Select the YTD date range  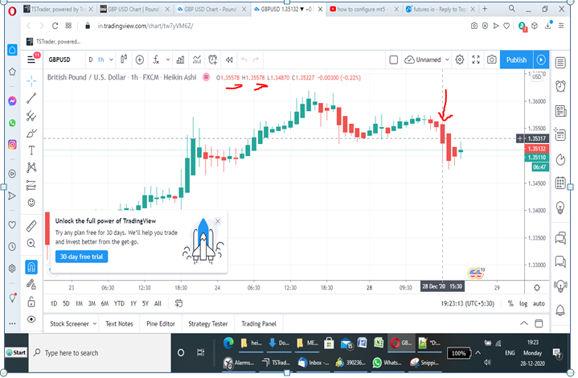(x=119, y=303)
